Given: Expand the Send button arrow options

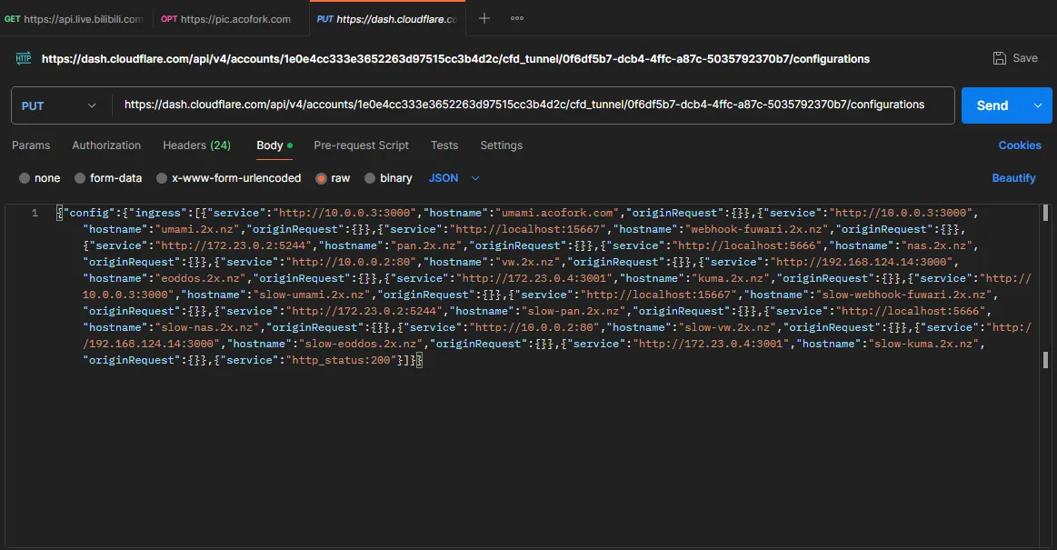Looking at the screenshot, I should (x=1037, y=105).
